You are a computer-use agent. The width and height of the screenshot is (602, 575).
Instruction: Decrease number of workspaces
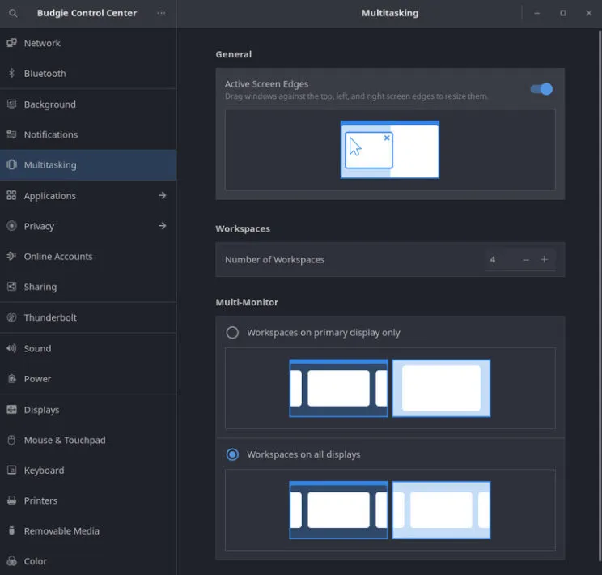(526, 260)
